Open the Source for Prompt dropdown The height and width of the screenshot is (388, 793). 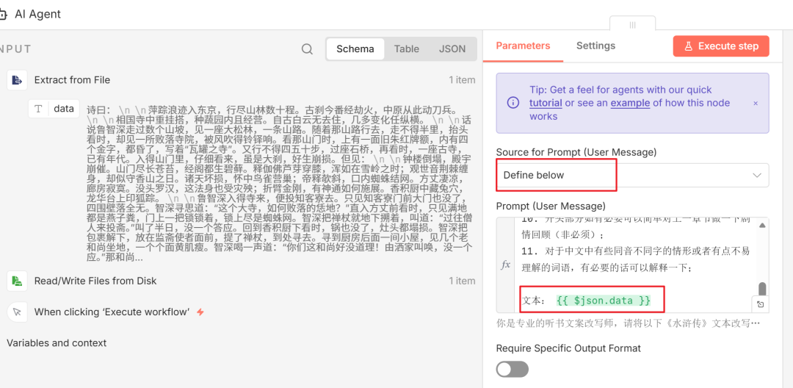click(631, 175)
